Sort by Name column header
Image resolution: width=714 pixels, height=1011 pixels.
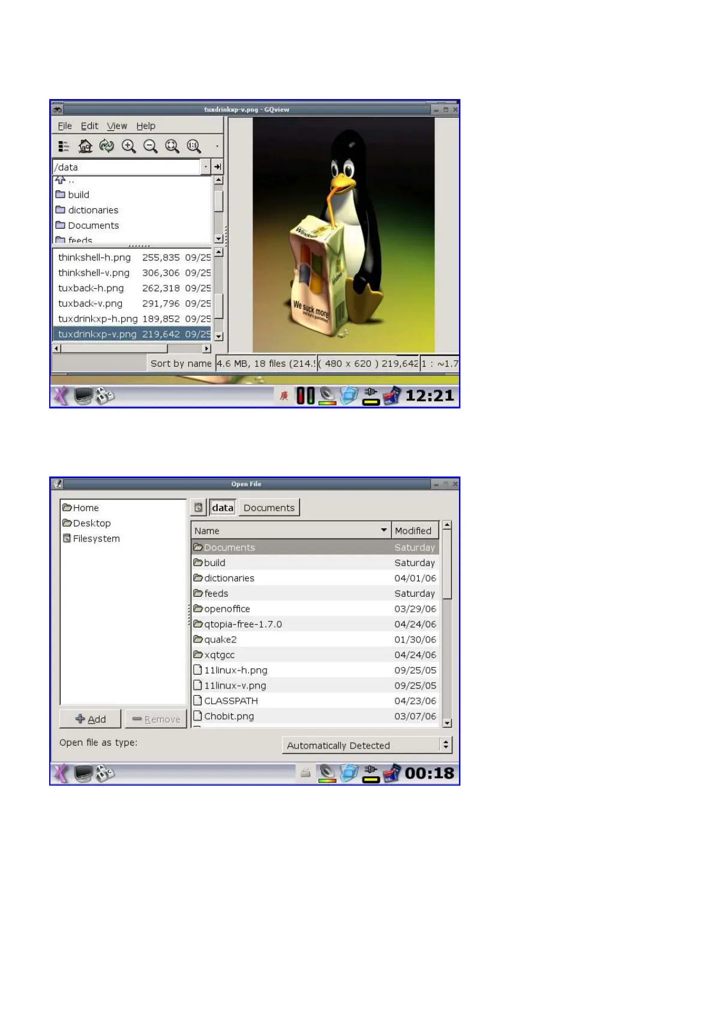(291, 531)
